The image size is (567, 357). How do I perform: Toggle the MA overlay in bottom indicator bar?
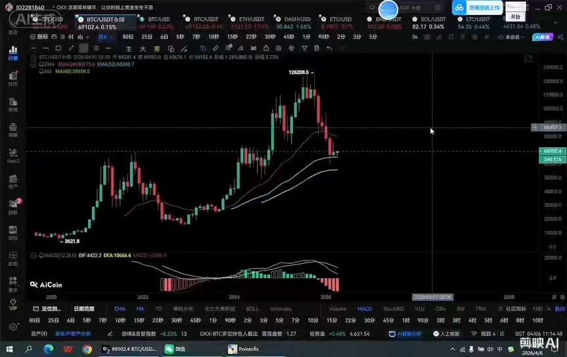140,309
